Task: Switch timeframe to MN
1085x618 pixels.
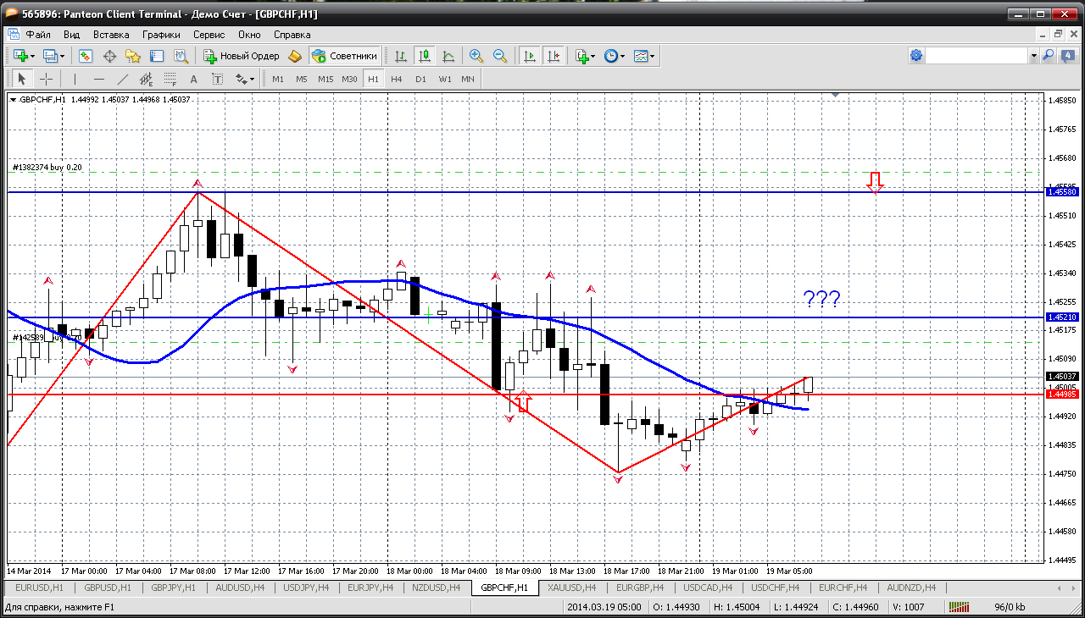Action: (468, 79)
